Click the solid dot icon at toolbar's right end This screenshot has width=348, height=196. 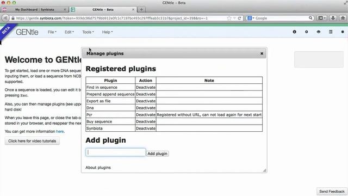click(x=343, y=32)
